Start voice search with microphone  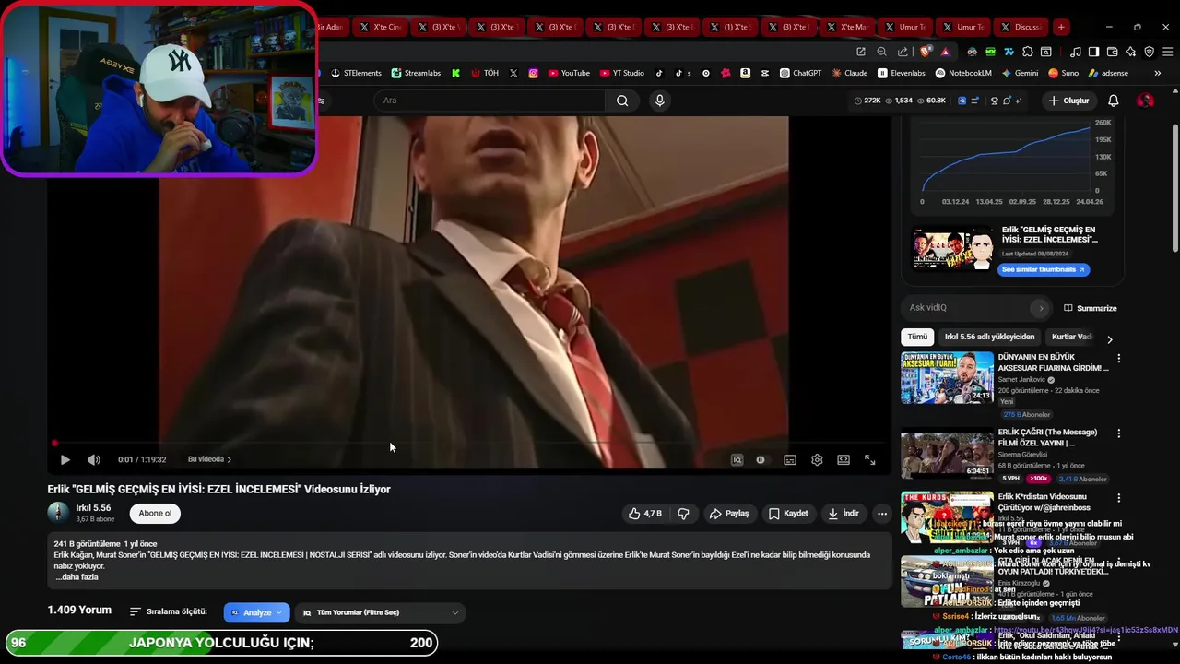[659, 101]
